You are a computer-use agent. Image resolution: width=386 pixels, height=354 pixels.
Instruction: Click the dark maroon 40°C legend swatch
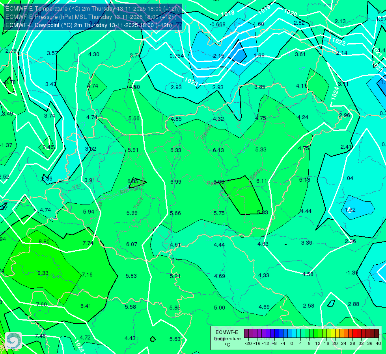pyautogui.click(x=377, y=334)
